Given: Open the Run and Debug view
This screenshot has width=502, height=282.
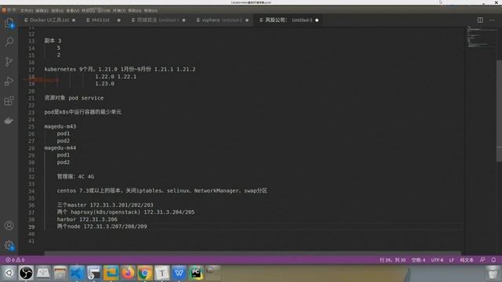Looking at the screenshot, I should coord(9,81).
